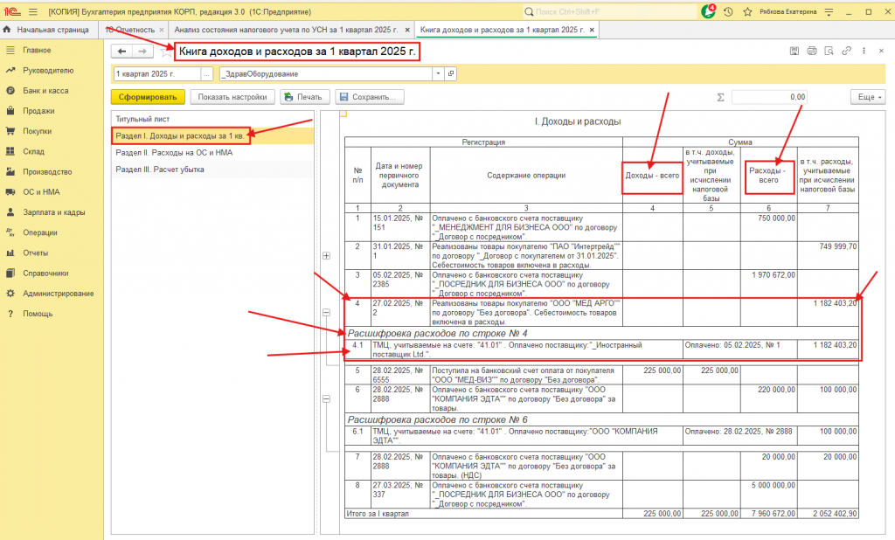Expand the collapsed group next to row 2

(x=327, y=256)
